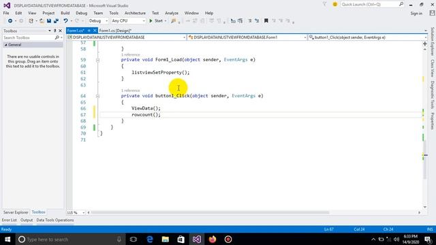Select the Form1.cs code tab

pyautogui.click(x=76, y=31)
